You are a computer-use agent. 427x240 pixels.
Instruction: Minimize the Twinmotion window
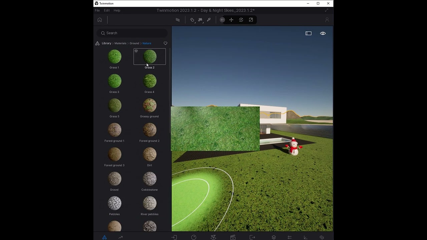[x=308, y=3]
